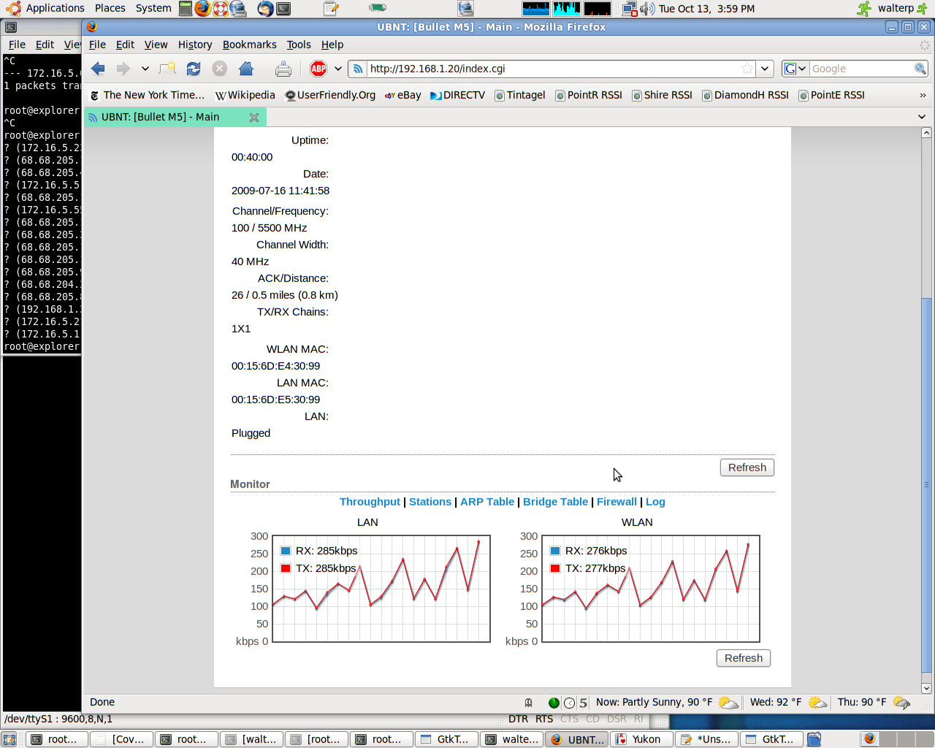
Task: Open the lifesaver help icon in top panel
Action: point(221,9)
